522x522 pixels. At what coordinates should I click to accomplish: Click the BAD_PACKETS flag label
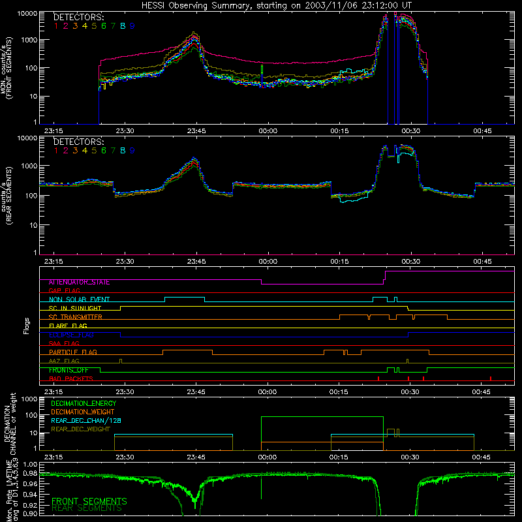(71, 378)
